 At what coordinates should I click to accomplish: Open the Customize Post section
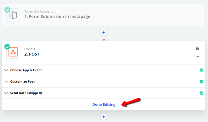point(104,82)
